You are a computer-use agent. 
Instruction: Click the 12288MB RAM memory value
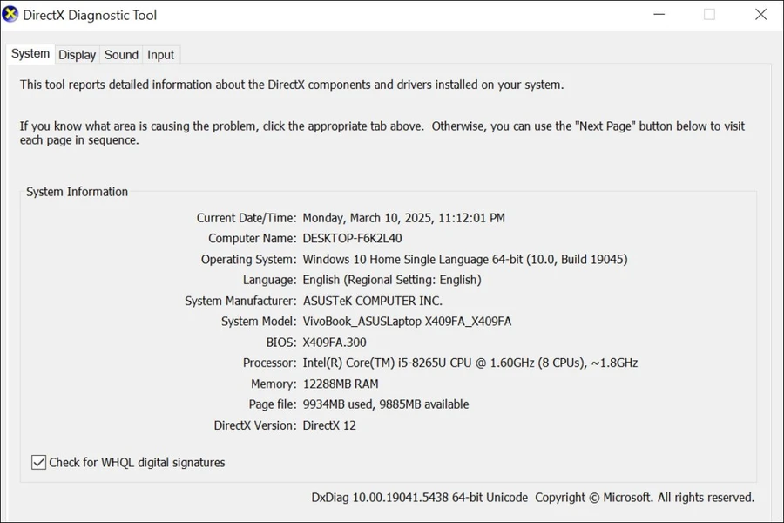pos(341,384)
